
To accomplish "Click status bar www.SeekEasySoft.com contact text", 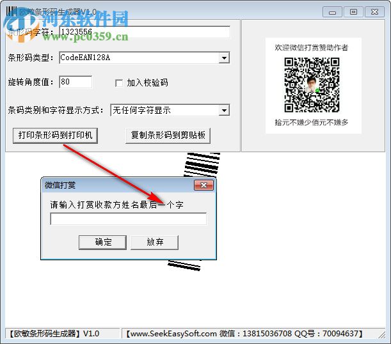I will [x=244, y=334].
